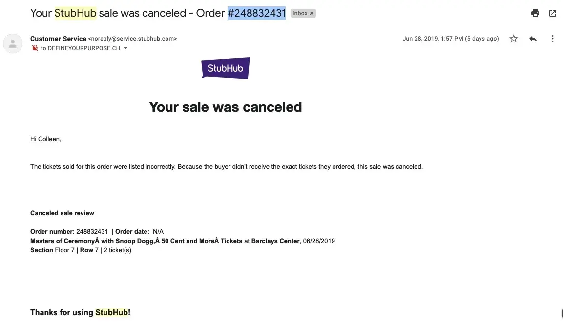The image size is (563, 327).
Task: Open the three-dot More options menu
Action: [x=553, y=39]
